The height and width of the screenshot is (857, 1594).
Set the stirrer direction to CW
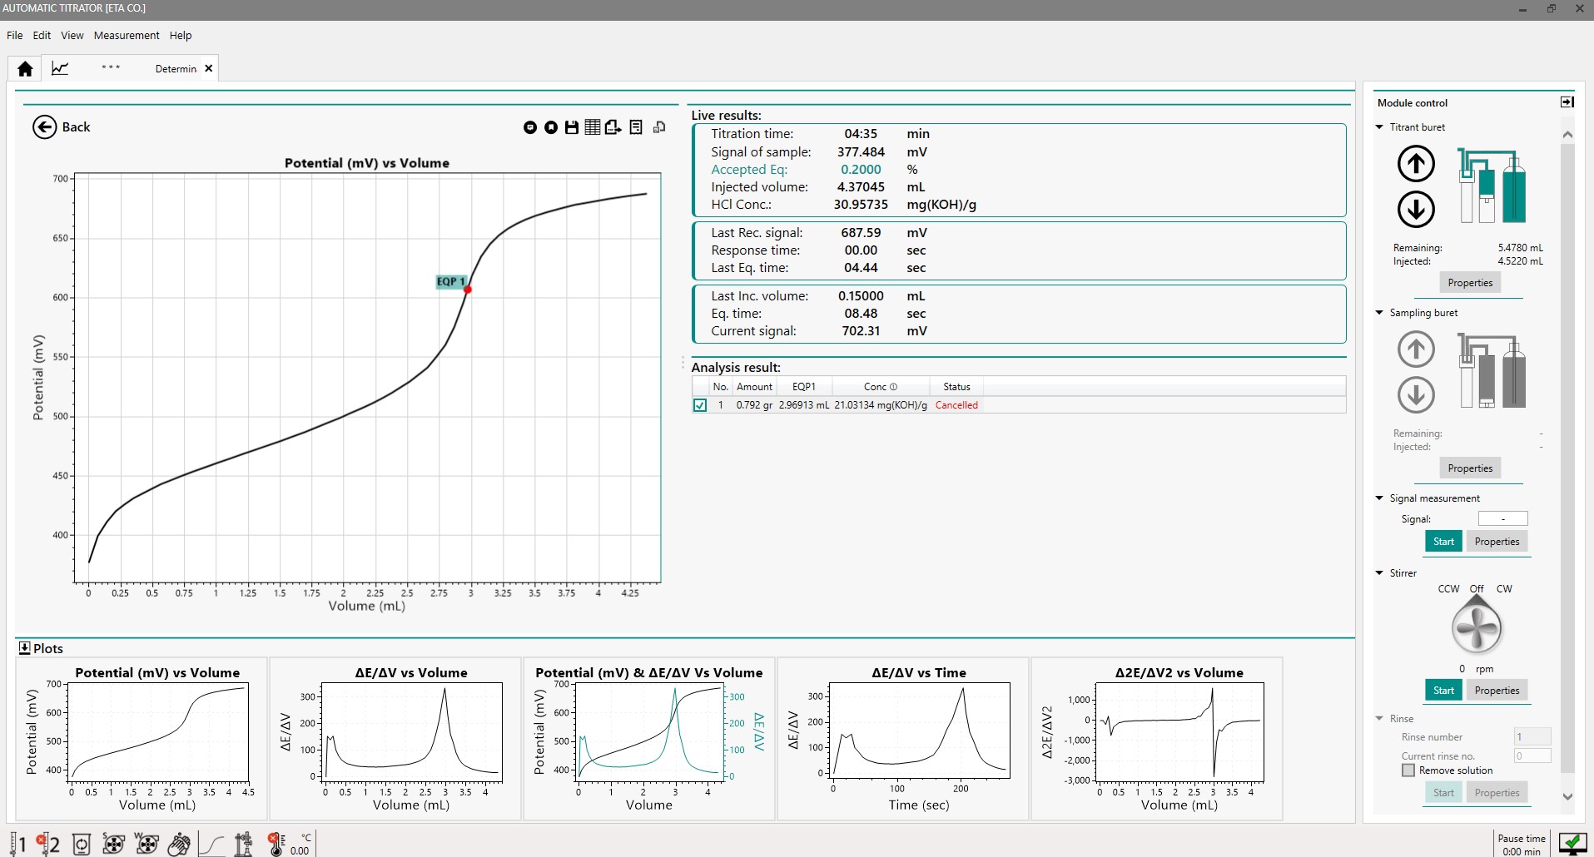pos(1503,589)
